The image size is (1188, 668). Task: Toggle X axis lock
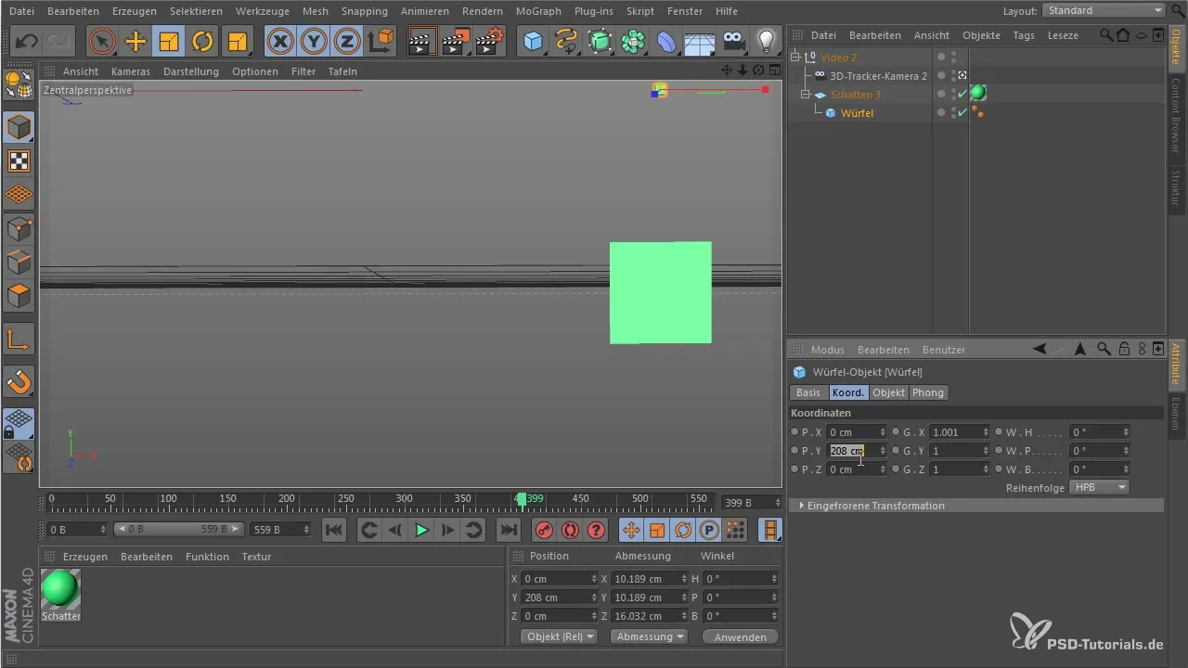[280, 42]
